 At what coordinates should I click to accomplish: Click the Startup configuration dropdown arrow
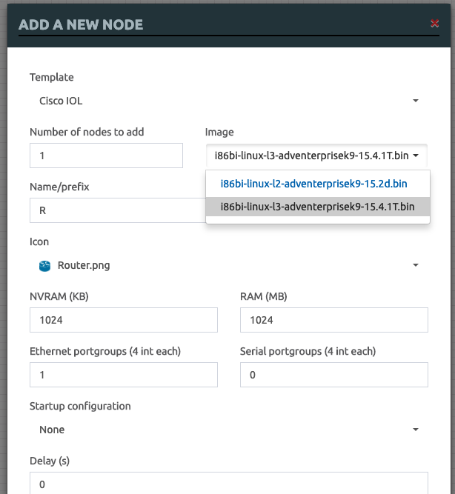[416, 430]
